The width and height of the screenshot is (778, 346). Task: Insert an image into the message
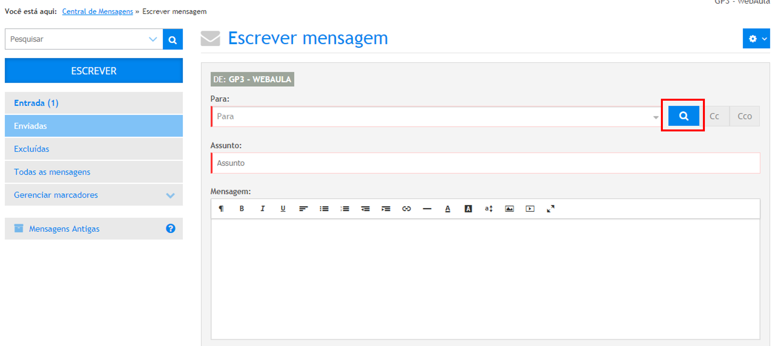[x=509, y=209]
